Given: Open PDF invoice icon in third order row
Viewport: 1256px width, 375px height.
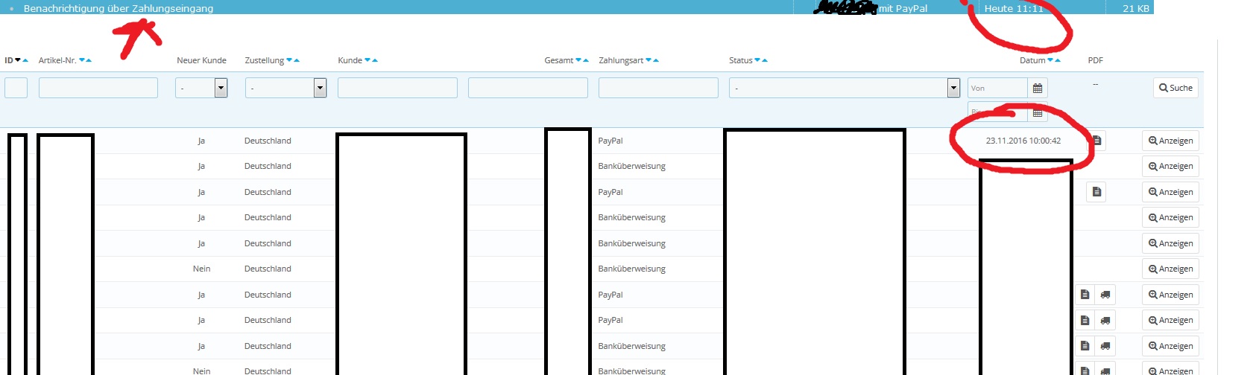Looking at the screenshot, I should tap(1096, 192).
